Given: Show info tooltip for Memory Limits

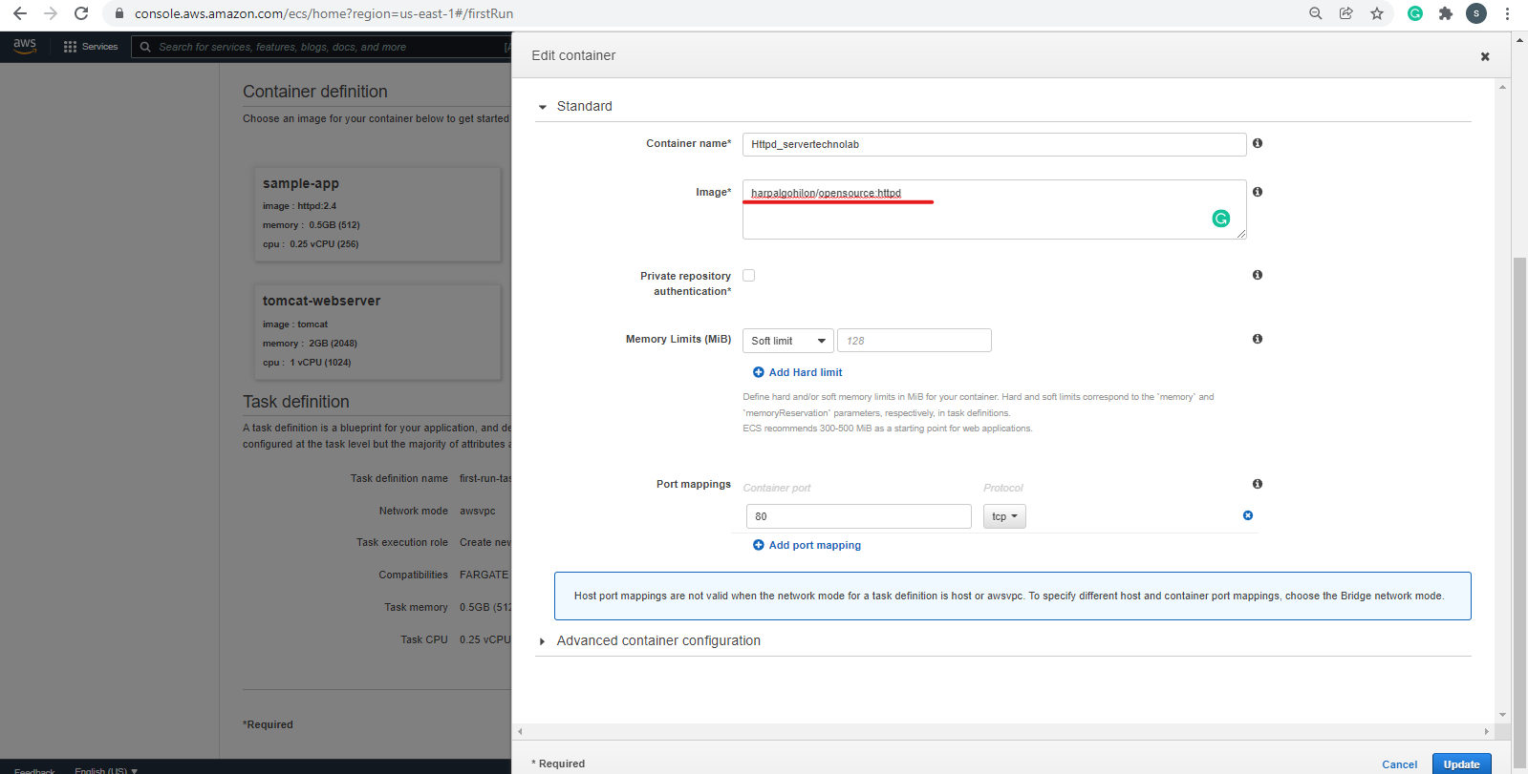Looking at the screenshot, I should [x=1258, y=339].
